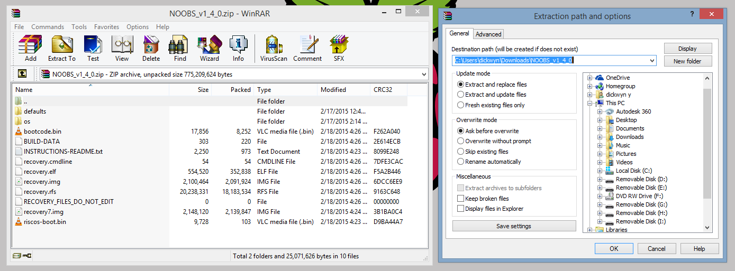The image size is (735, 271).
Task: Click the Extract To toolbar icon
Action: click(62, 45)
